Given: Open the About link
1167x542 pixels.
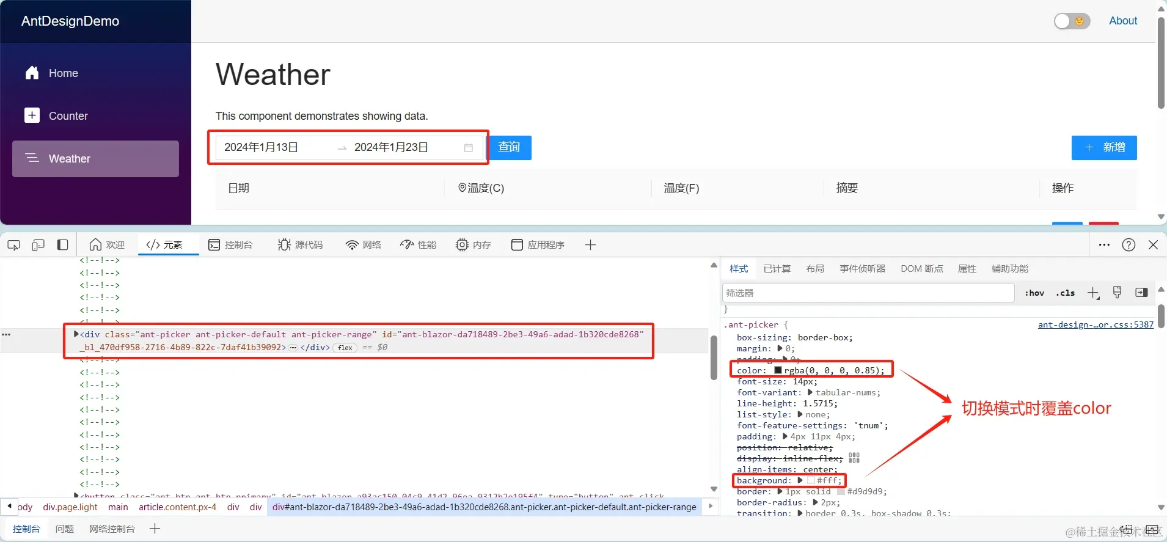Looking at the screenshot, I should coord(1123,21).
